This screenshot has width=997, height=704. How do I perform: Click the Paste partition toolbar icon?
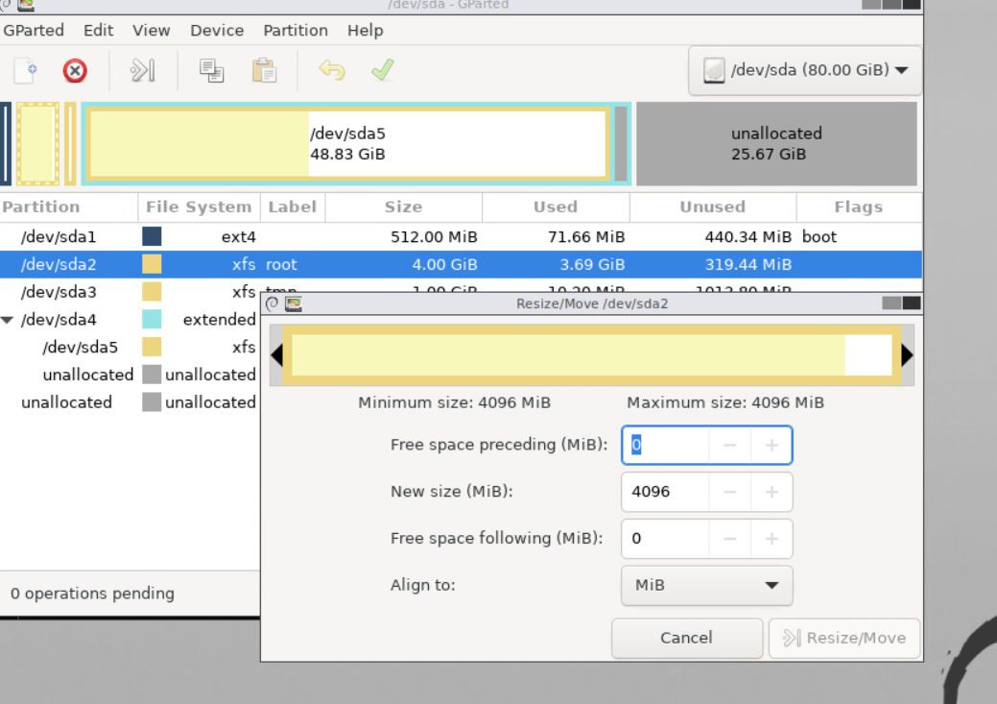(264, 70)
